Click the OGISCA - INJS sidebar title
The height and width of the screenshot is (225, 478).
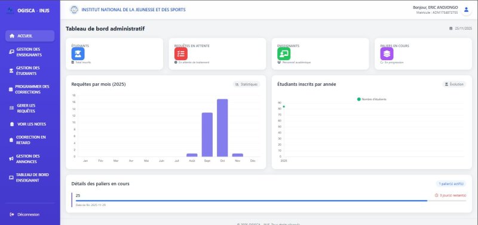point(33,11)
